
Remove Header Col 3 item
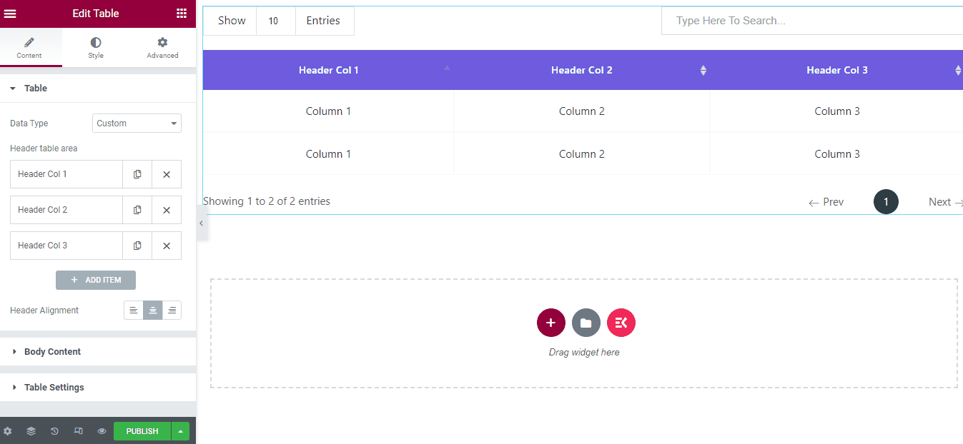point(166,245)
